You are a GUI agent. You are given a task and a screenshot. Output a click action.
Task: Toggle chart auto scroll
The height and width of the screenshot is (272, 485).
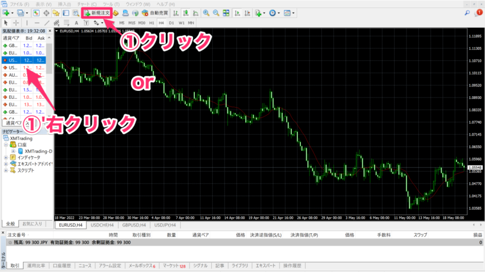(237, 13)
